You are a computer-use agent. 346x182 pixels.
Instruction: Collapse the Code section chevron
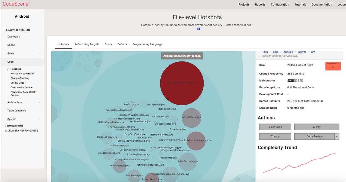point(39,62)
